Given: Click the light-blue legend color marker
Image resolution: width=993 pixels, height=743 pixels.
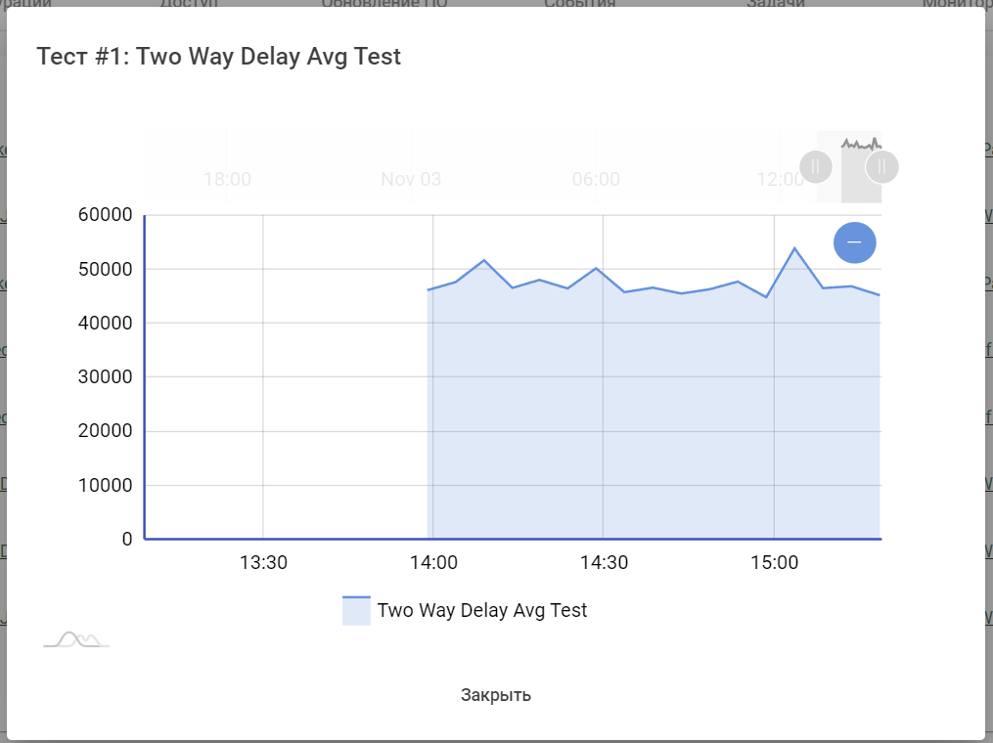Looking at the screenshot, I should tap(356, 610).
